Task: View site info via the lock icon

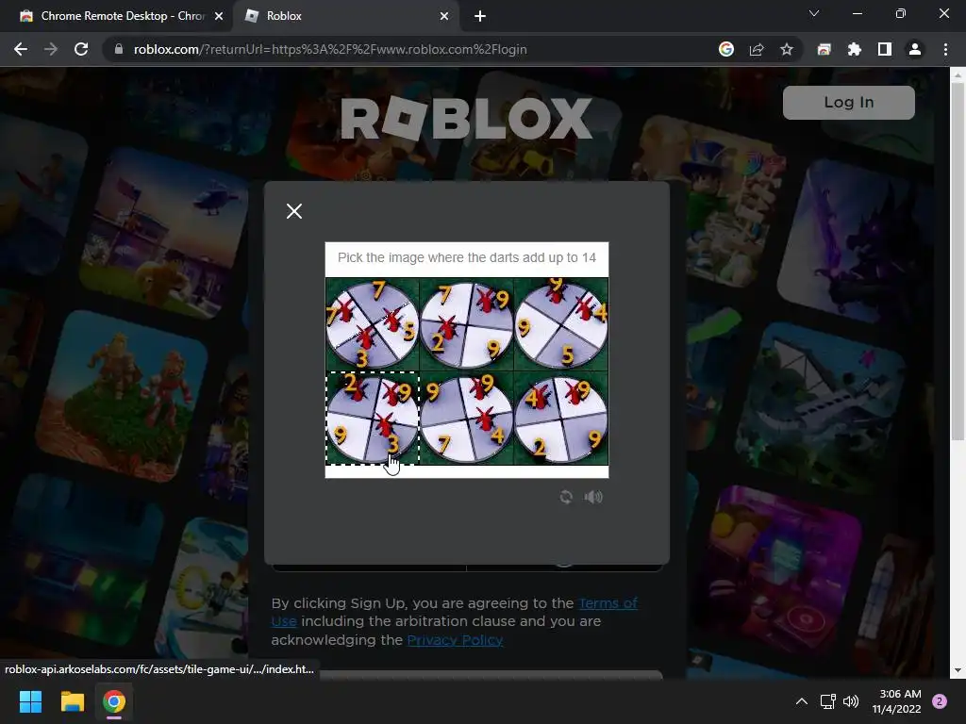Action: [x=118, y=49]
